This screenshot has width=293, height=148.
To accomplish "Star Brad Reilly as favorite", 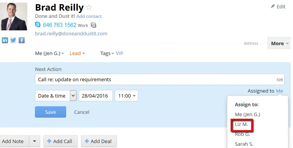I will tap(89, 8).
